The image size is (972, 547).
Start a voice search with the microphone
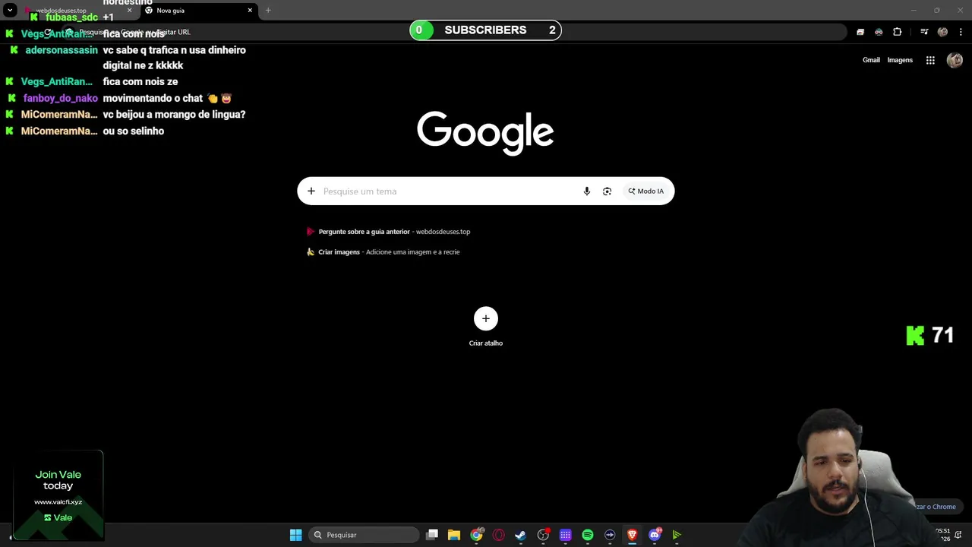tap(586, 191)
